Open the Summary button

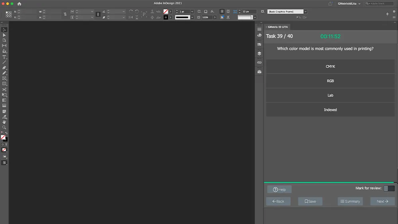(x=350, y=201)
